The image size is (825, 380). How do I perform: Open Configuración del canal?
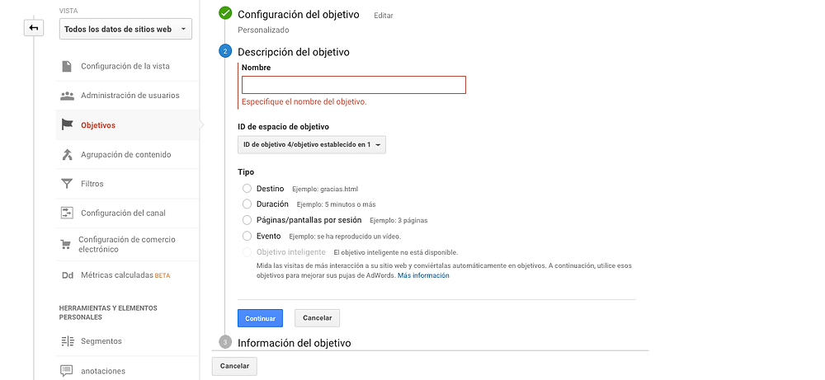pos(123,213)
